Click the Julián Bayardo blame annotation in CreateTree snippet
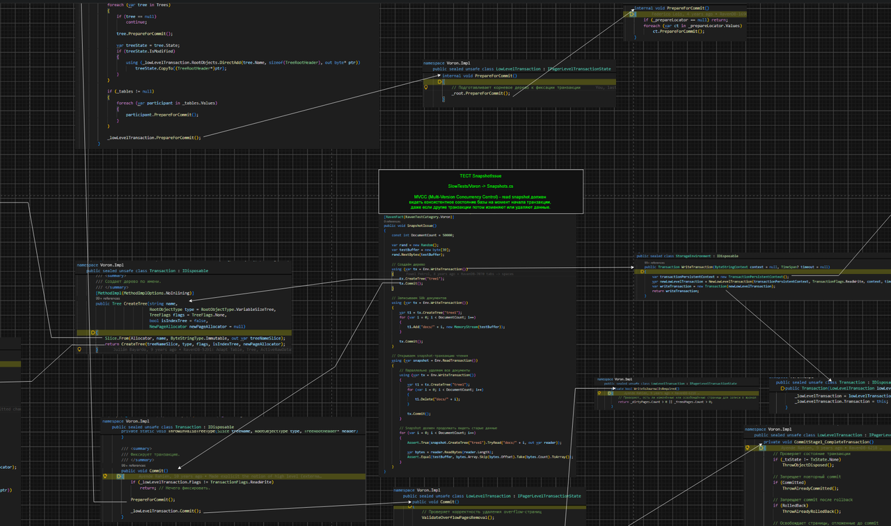The image size is (891, 526). pyautogui.click(x=202, y=350)
